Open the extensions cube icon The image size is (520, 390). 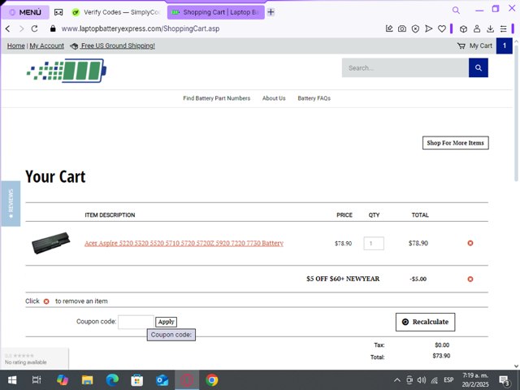pos(463,29)
